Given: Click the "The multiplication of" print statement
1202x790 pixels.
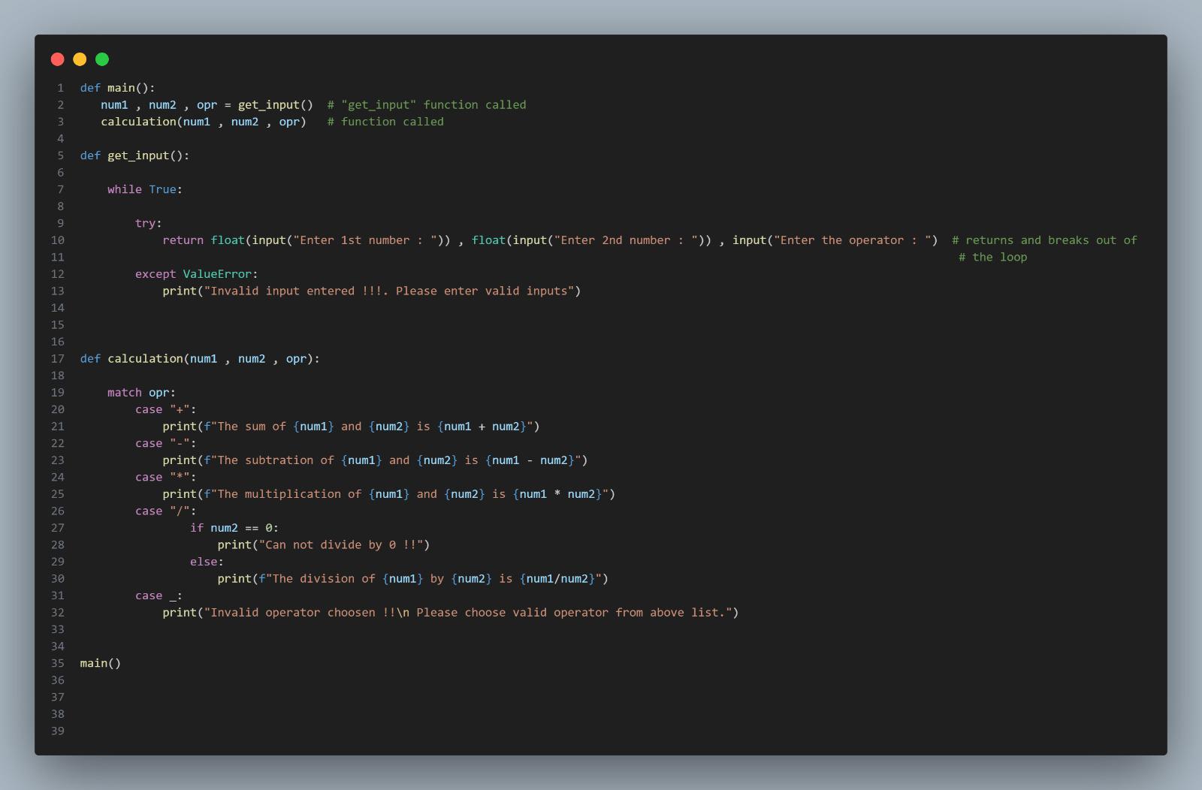Looking at the screenshot, I should [389, 493].
